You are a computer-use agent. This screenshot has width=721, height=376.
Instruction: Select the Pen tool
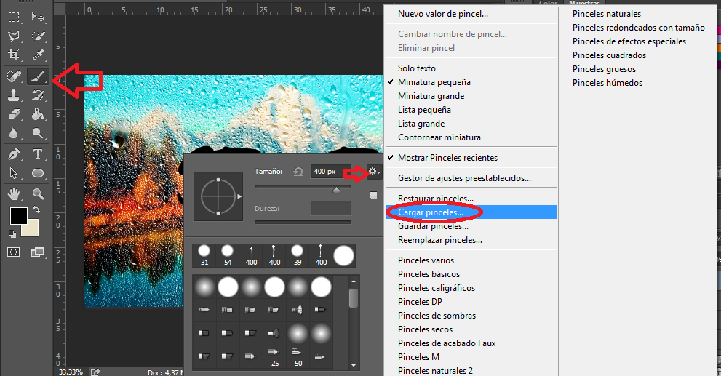pos(14,153)
